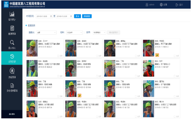Click the settings (设置) label in header
The image size is (192, 120).
165,5
